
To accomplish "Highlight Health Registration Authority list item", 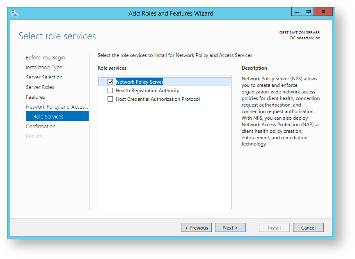I will [x=147, y=91].
